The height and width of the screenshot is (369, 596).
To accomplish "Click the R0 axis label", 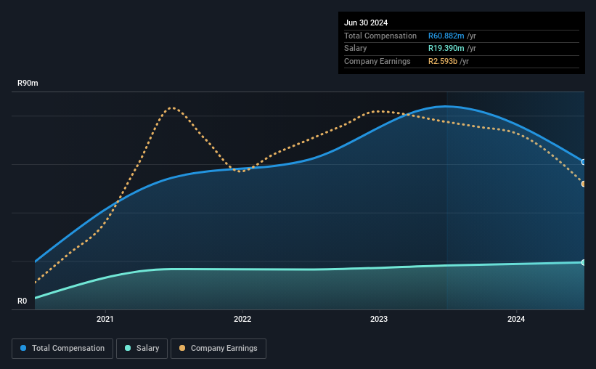I will point(22,301).
